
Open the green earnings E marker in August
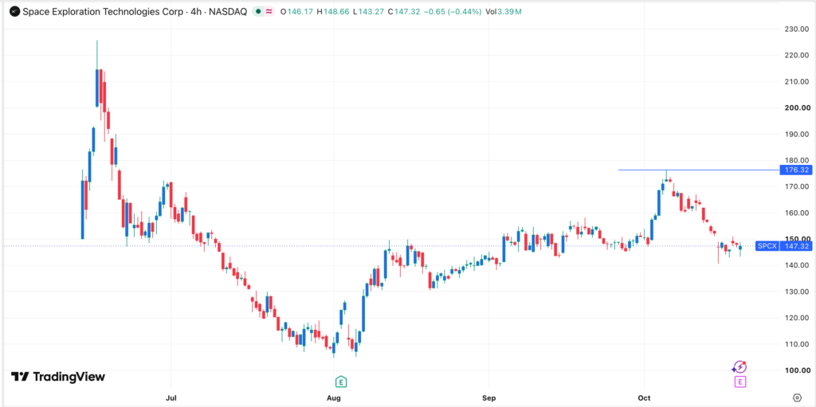coord(341,382)
